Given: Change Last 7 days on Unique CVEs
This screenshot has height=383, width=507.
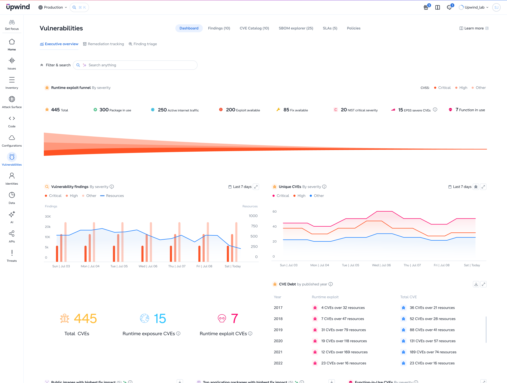Looking at the screenshot, I should point(460,187).
